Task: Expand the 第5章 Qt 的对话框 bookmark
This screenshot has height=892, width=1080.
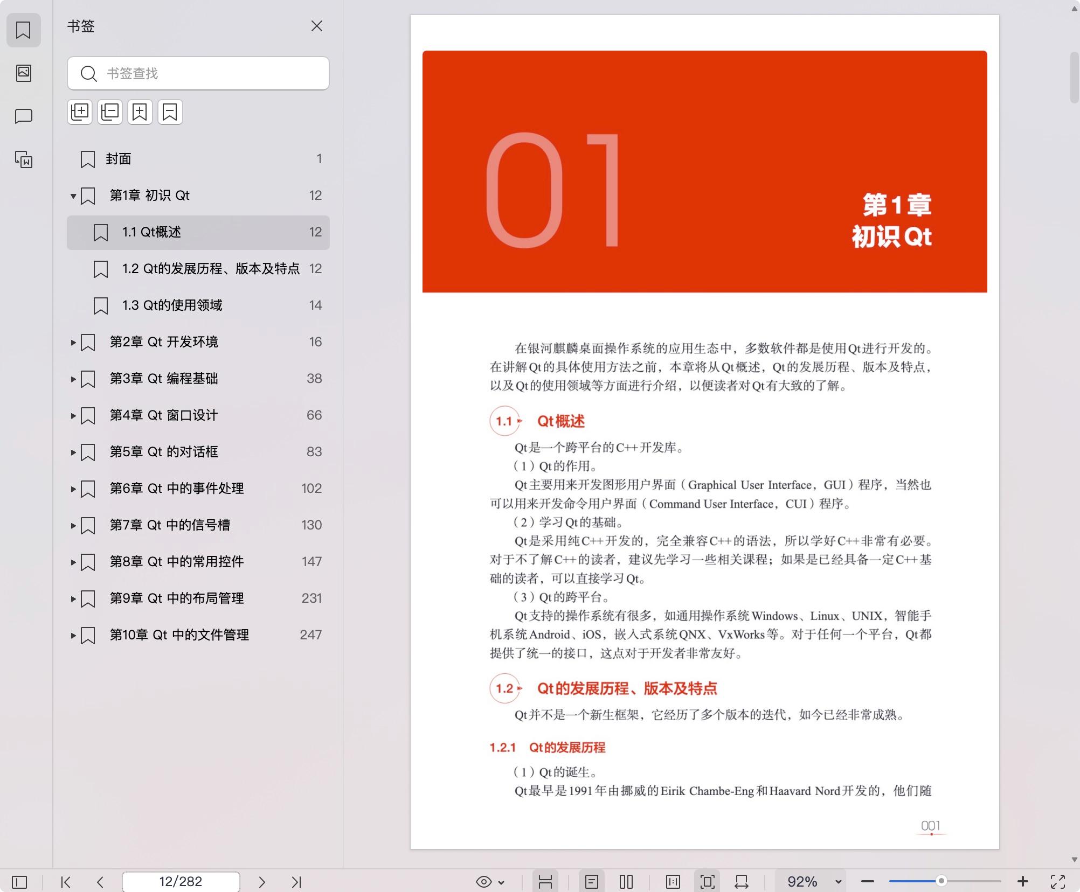Action: (73, 452)
